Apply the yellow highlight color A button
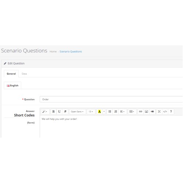Viewport: 183px width, 183px height. tap(100, 112)
